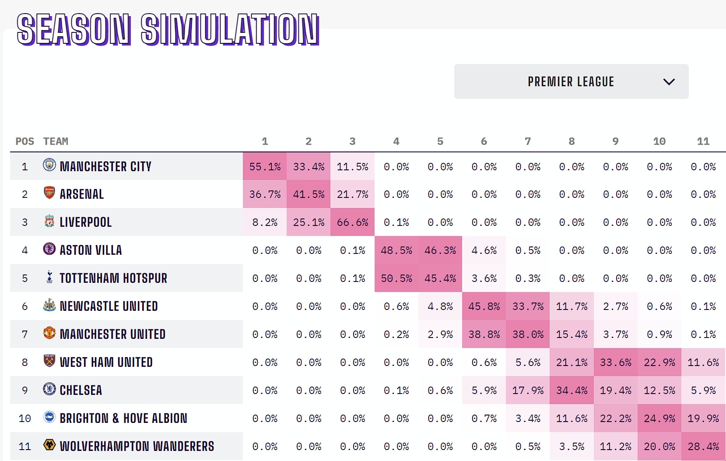This screenshot has height=461, width=726.
Task: Click Liverpool's 66.6% third-place cell
Action: coord(352,222)
